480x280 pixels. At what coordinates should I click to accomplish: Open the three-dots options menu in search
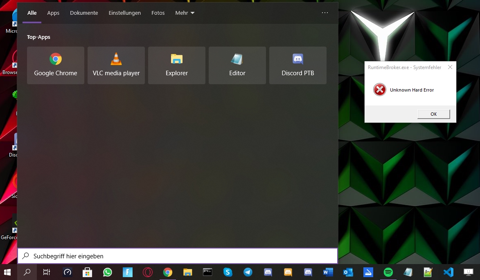point(325,13)
